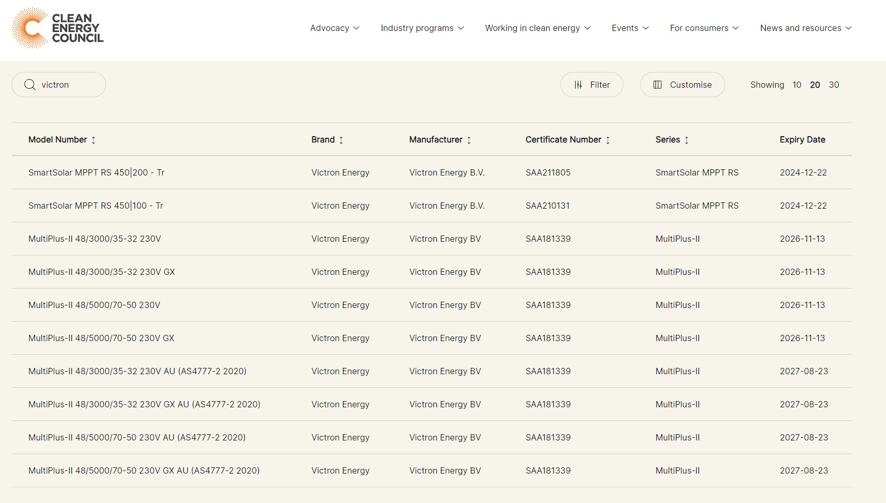Select SmartSolar MPPT RS 450|200 - Tr
This screenshot has height=503, width=886.
click(97, 172)
